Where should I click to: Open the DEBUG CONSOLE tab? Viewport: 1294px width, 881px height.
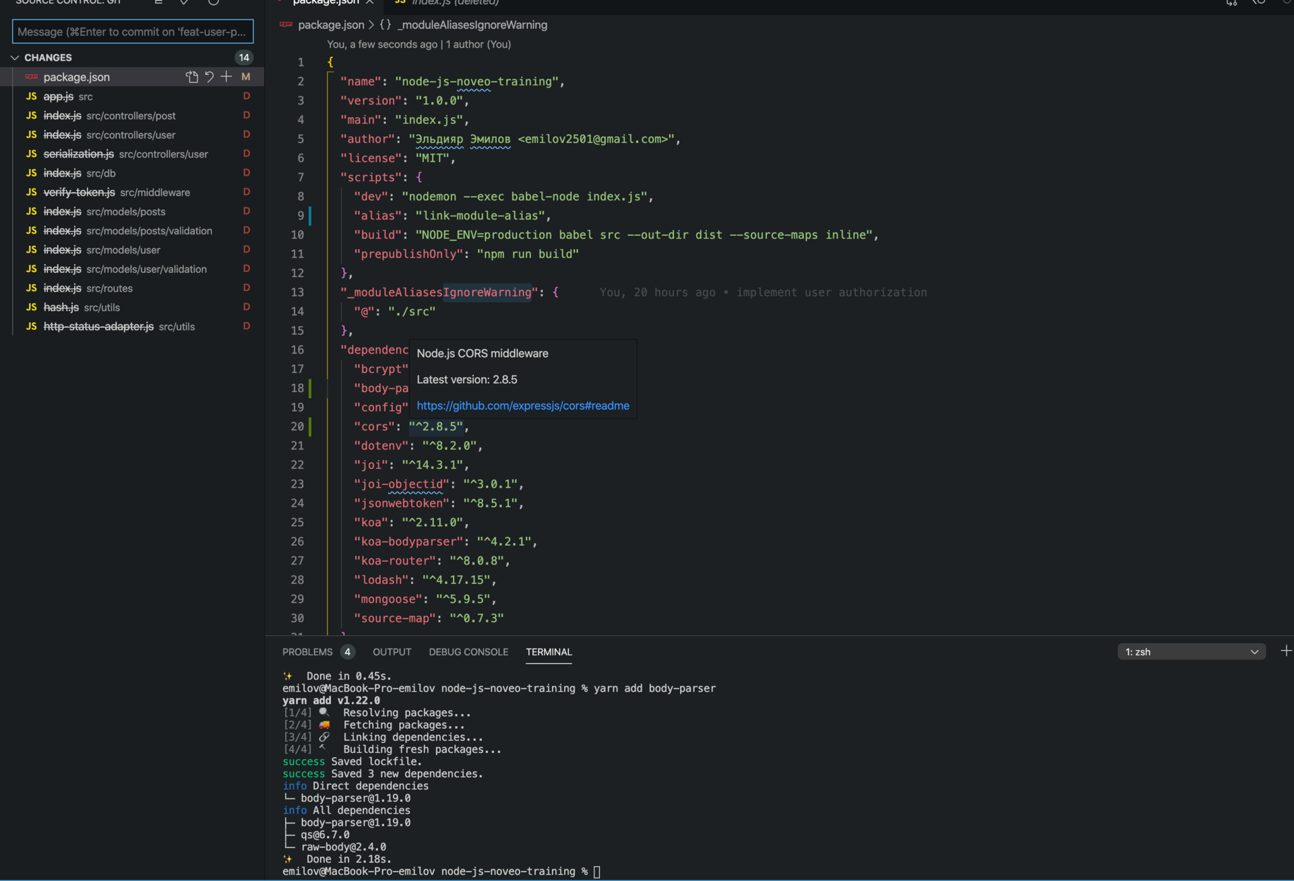click(468, 652)
